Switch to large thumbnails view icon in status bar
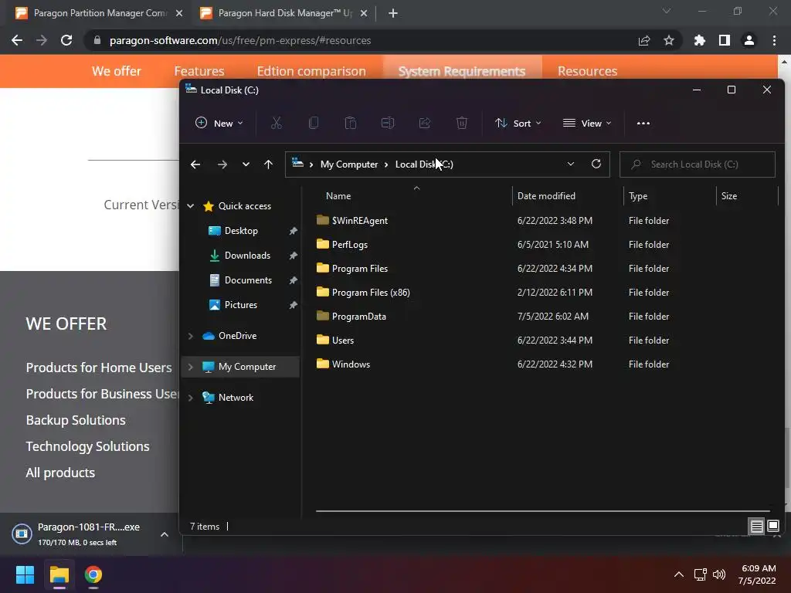This screenshot has height=593, width=791. tap(772, 527)
